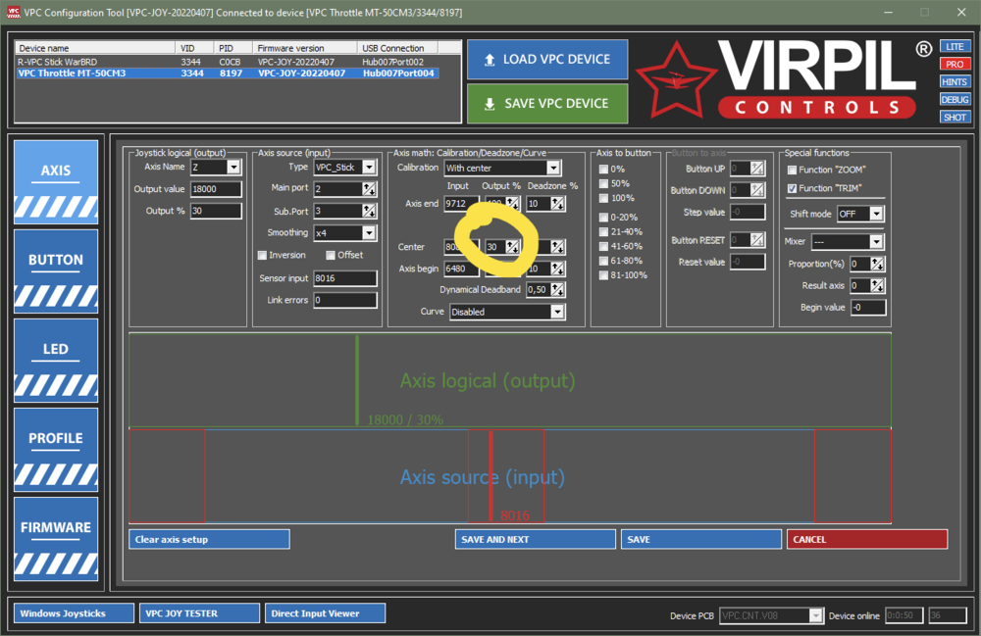Click the Proportion(%) stepper icon
Screen dimensions: 981x636
[x=877, y=264]
